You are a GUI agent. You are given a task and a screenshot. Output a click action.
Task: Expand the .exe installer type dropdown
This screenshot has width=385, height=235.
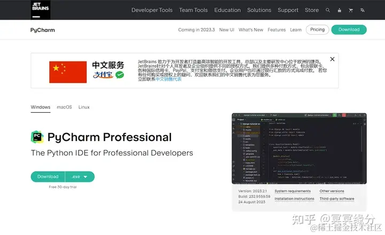pos(80,177)
